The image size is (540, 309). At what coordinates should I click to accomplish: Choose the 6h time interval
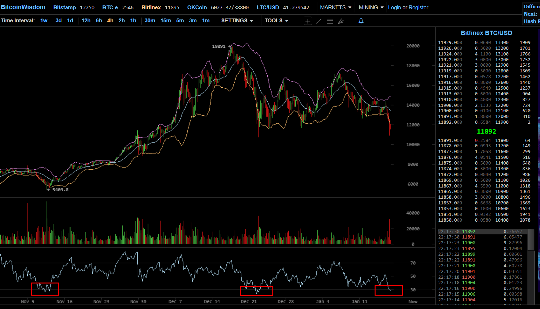pos(99,20)
